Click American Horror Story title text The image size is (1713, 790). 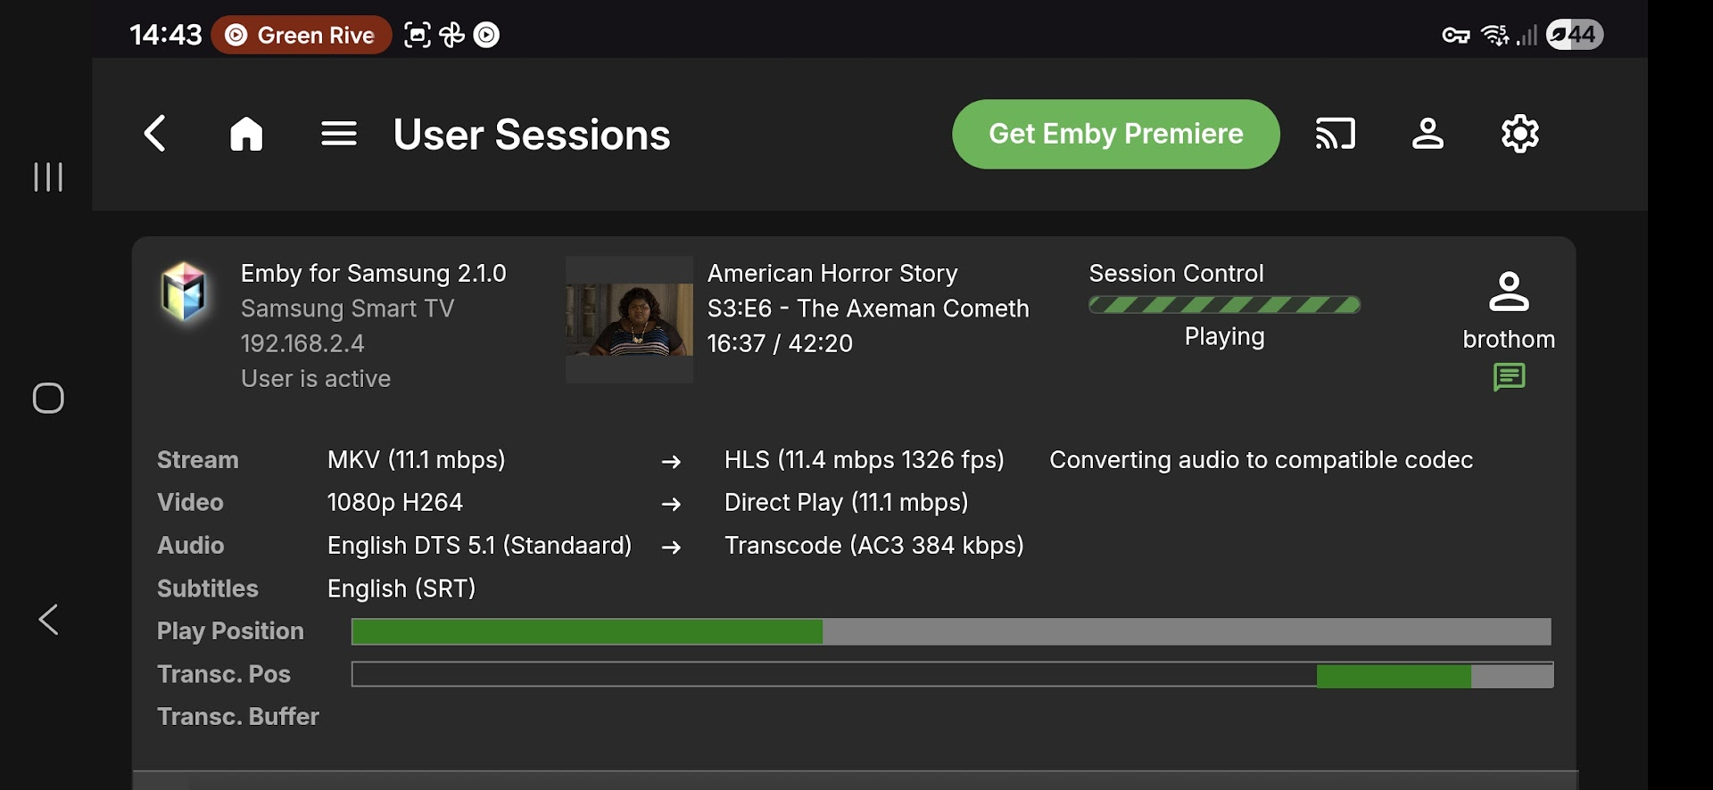[832, 273]
